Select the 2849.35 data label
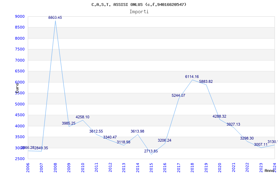 (x=41, y=148)
